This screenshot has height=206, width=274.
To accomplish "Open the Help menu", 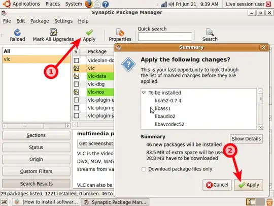I will [83, 21].
